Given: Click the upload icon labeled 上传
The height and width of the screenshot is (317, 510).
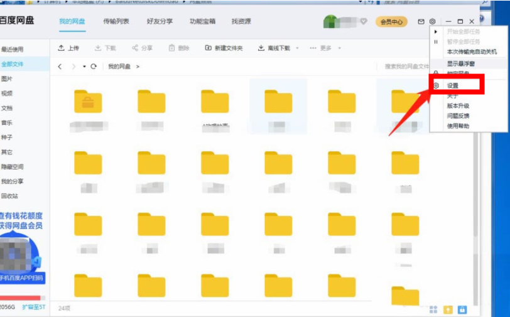Looking at the screenshot, I should click(x=61, y=48).
